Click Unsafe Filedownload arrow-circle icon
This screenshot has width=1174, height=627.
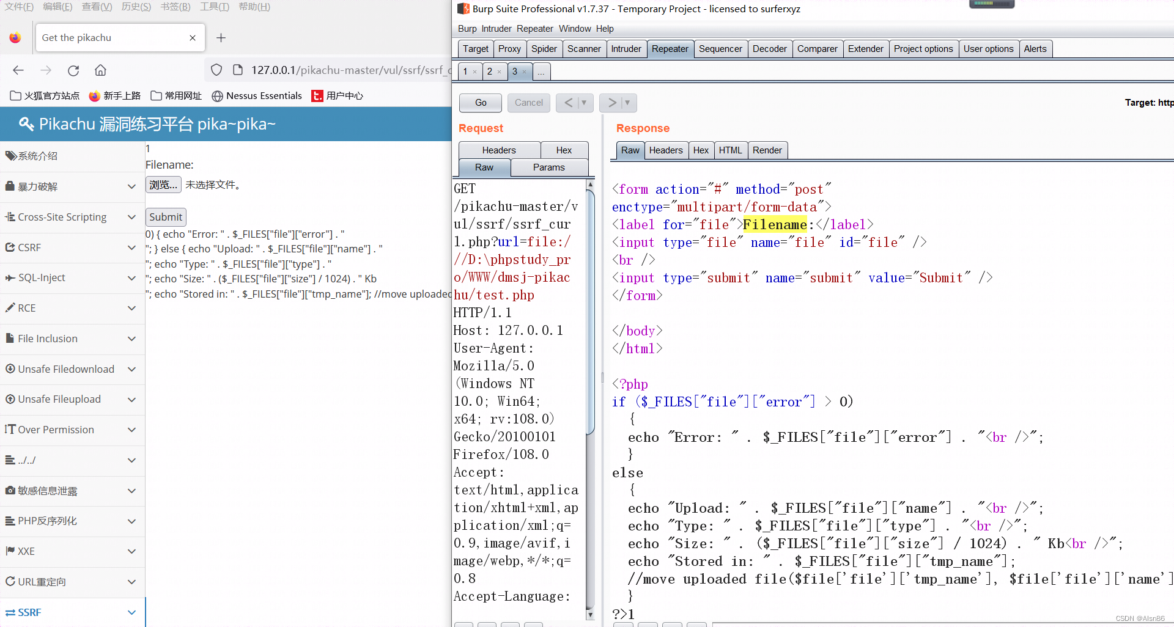10,369
